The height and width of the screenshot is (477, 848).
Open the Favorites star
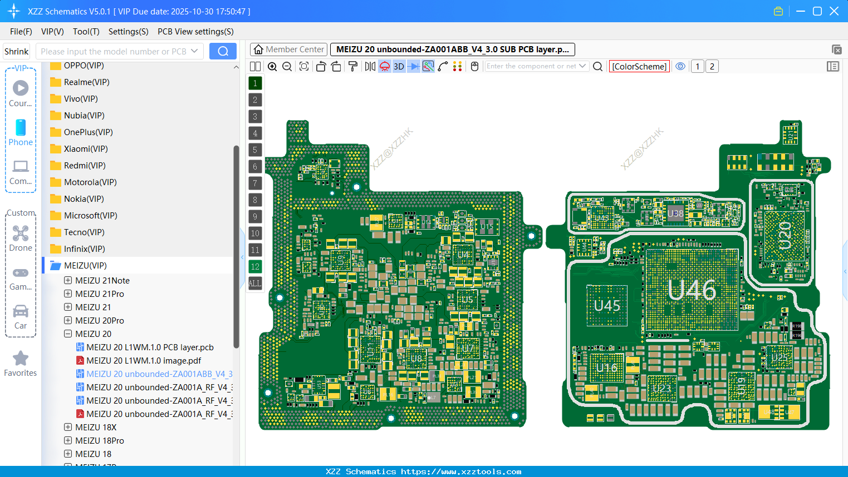pyautogui.click(x=21, y=364)
